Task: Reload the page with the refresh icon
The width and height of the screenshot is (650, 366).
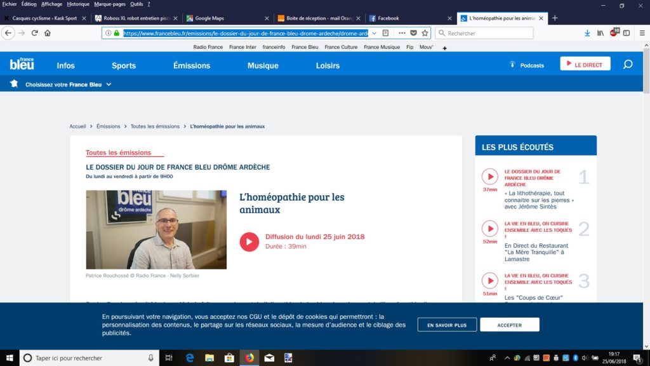Action: pos(35,33)
